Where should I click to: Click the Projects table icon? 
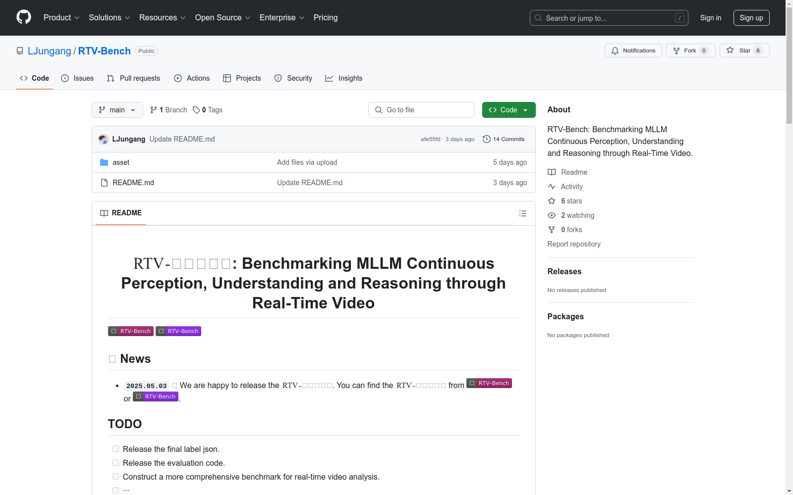227,78
